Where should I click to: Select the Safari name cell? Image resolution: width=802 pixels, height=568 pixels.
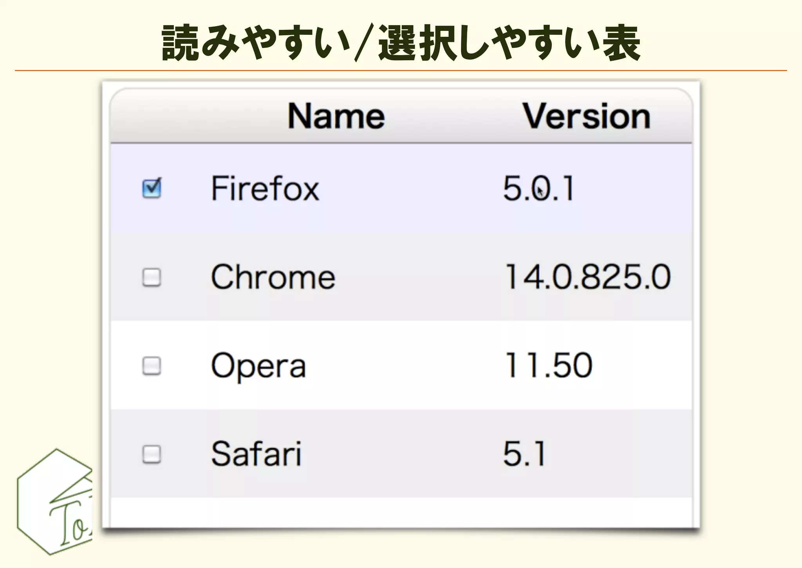coord(256,454)
